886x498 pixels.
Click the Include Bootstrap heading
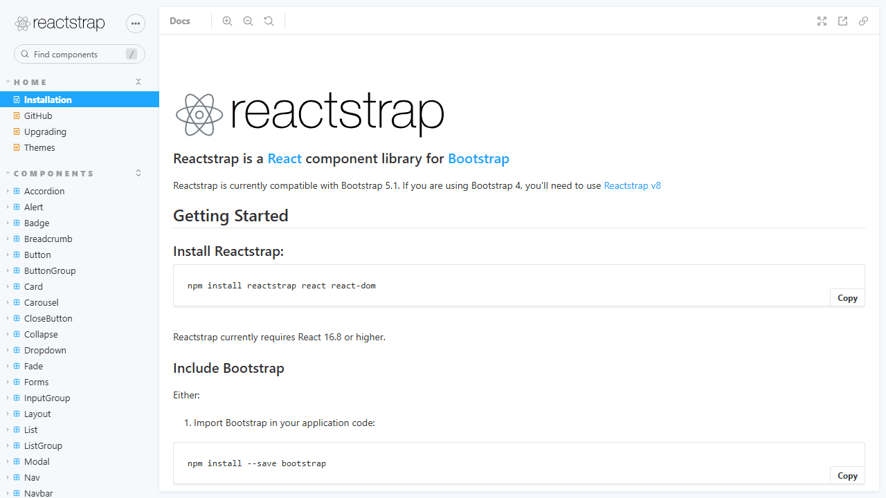click(228, 368)
